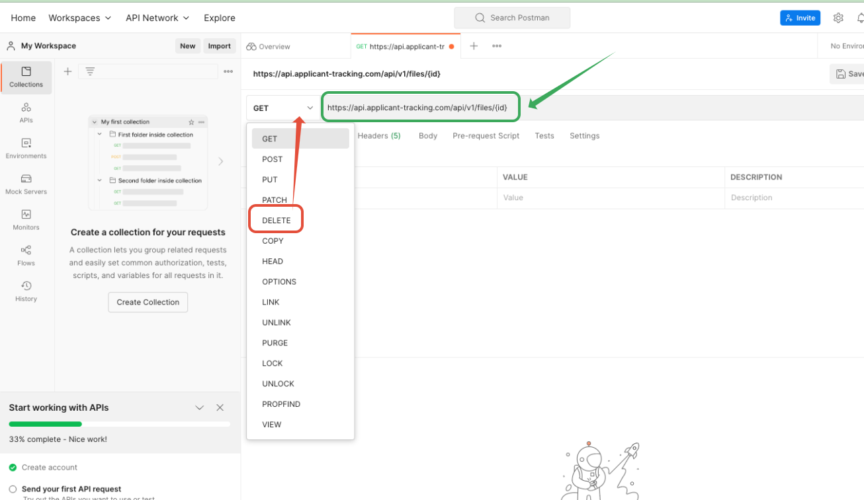Viewport: 864px width, 500px height.
Task: Select LOCK from the method list
Action: (x=300, y=363)
